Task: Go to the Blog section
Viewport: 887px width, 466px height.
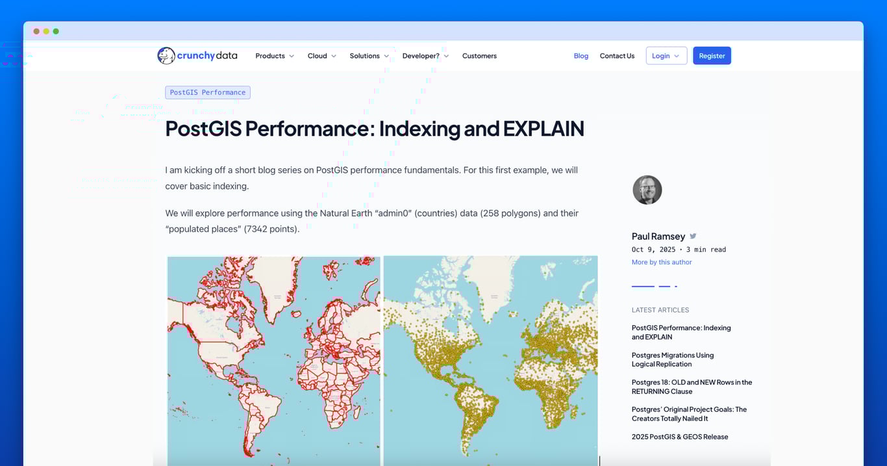Action: tap(581, 56)
